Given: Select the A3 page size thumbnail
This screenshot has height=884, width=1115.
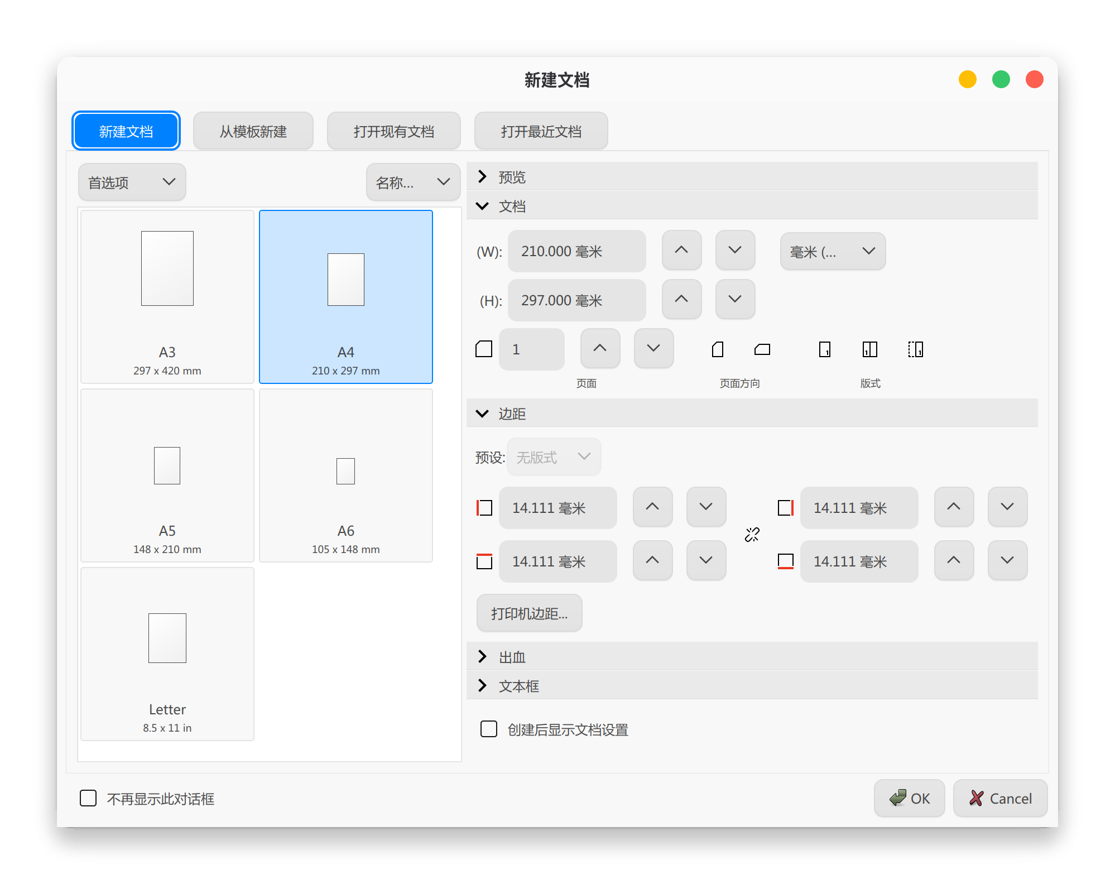Looking at the screenshot, I should (x=167, y=297).
